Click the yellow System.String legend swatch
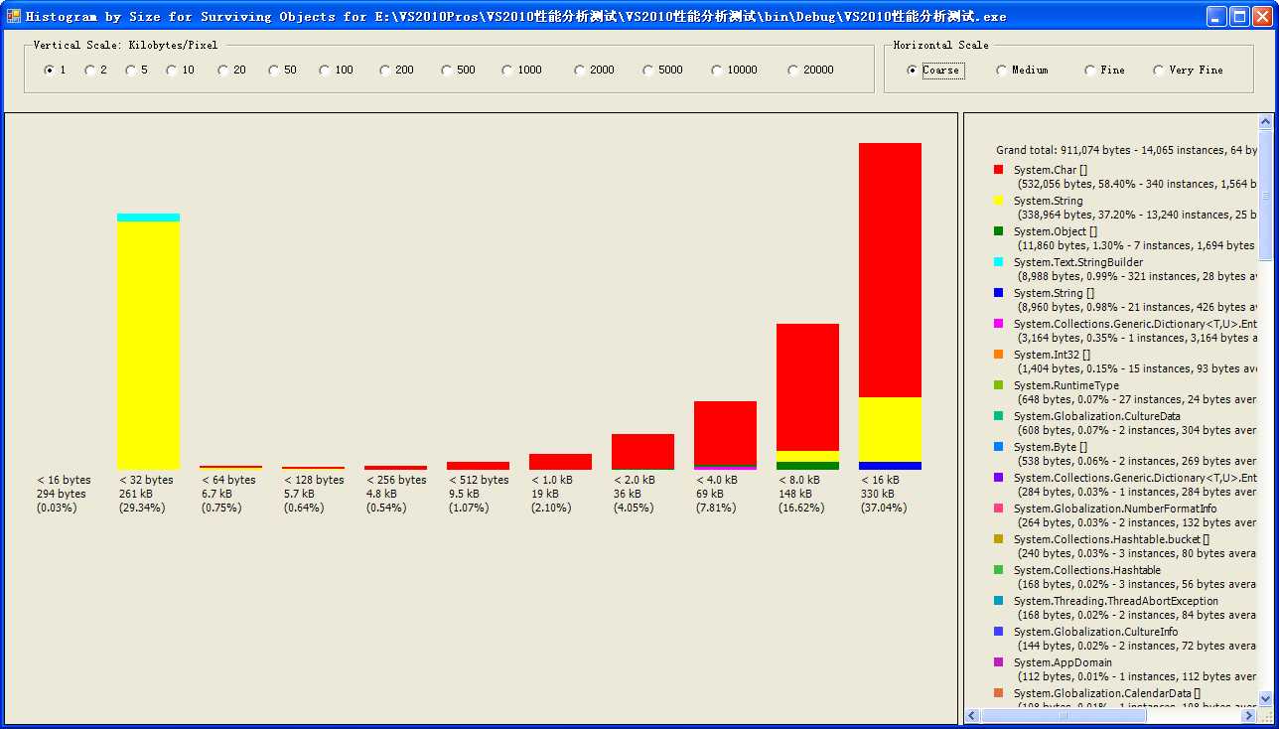 pyautogui.click(x=998, y=202)
